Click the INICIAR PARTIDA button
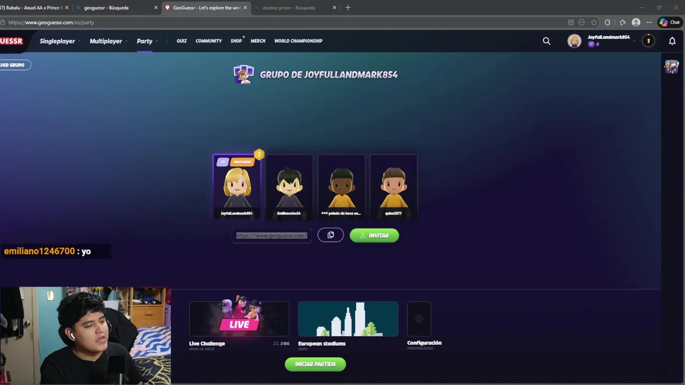685x385 pixels. tap(315, 364)
